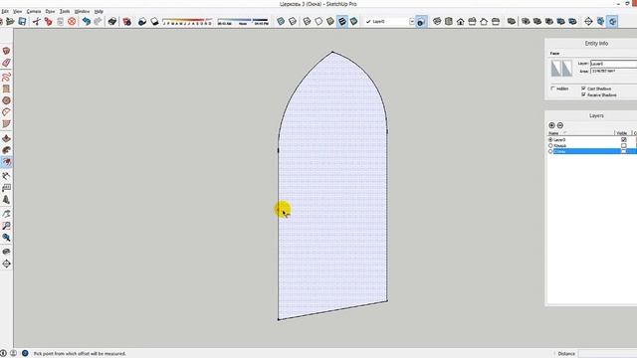
Task: Set highlighted third layer as active radio
Action: [x=550, y=151]
